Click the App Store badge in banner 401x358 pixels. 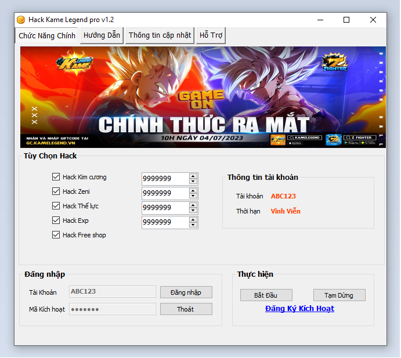tap(295, 142)
